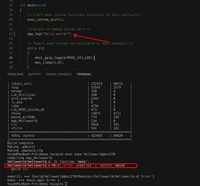Click the 'Making .gdbinit' line
200x186 pixels.
pos(21,147)
